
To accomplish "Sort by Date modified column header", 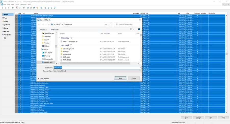I will click(105, 34).
